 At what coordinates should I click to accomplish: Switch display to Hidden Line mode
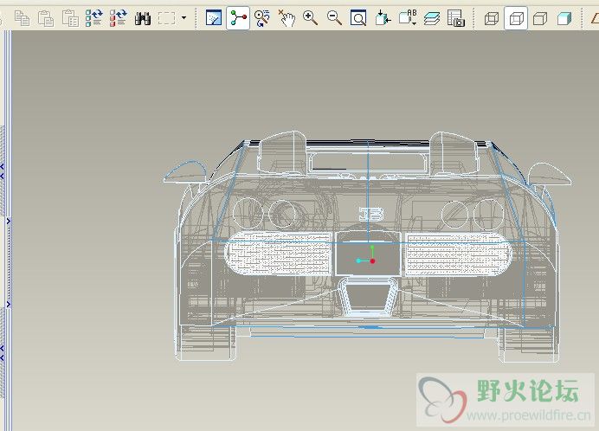click(516, 18)
